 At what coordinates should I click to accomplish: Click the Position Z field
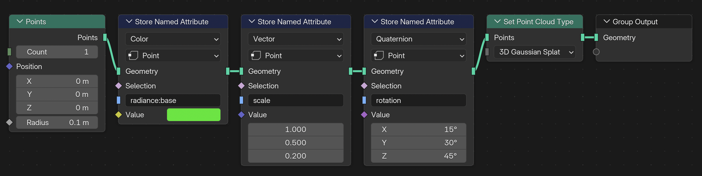(57, 108)
